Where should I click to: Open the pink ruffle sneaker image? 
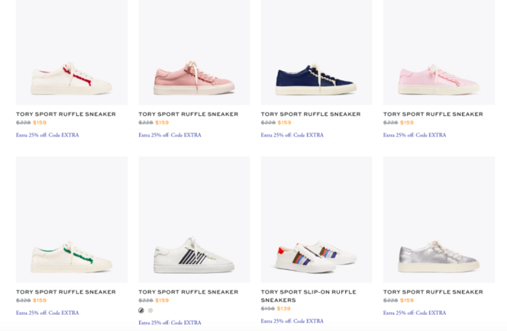click(x=194, y=79)
